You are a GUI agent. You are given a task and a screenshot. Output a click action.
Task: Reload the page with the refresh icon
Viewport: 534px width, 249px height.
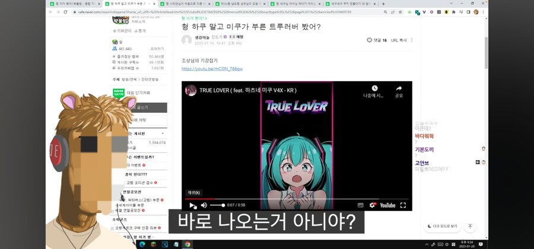point(66,12)
